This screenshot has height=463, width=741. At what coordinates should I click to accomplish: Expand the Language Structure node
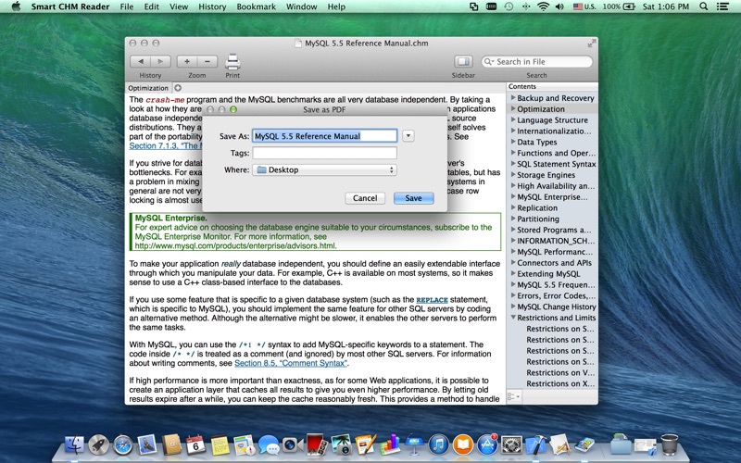pos(513,119)
